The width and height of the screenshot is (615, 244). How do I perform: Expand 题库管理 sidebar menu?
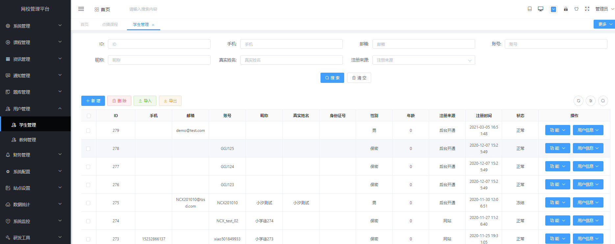(x=35, y=92)
